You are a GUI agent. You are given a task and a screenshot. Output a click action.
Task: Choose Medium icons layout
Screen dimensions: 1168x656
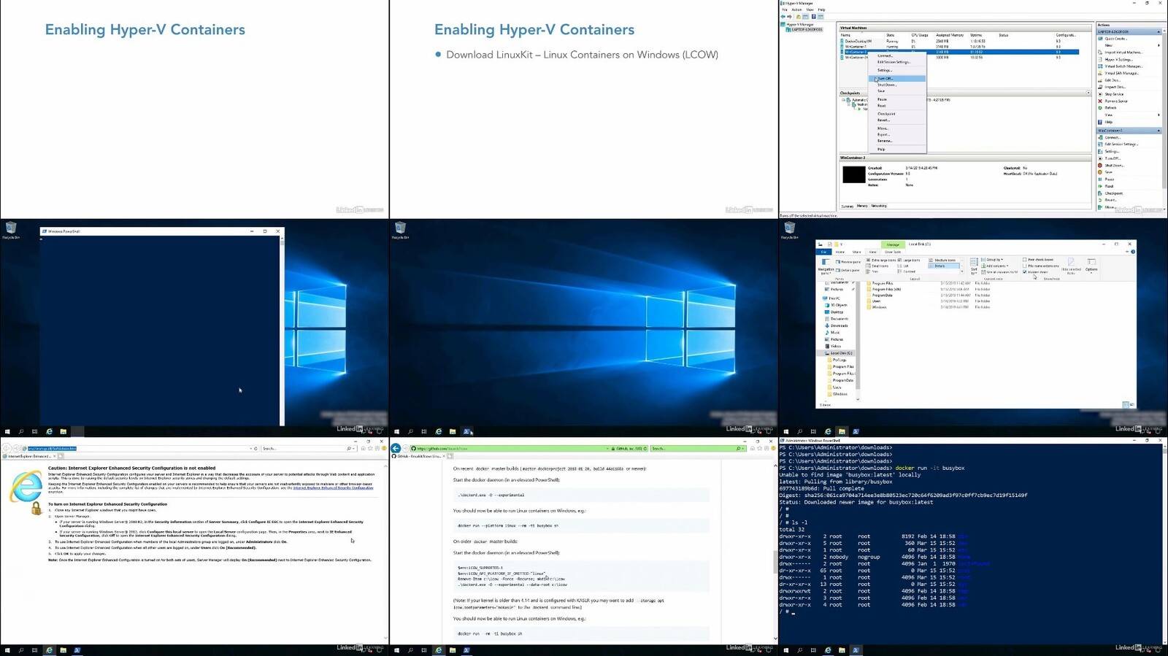click(x=942, y=260)
